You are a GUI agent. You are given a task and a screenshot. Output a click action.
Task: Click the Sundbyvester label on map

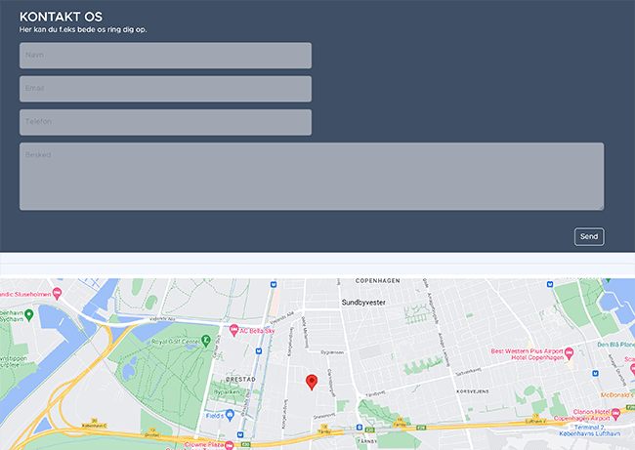(x=365, y=303)
